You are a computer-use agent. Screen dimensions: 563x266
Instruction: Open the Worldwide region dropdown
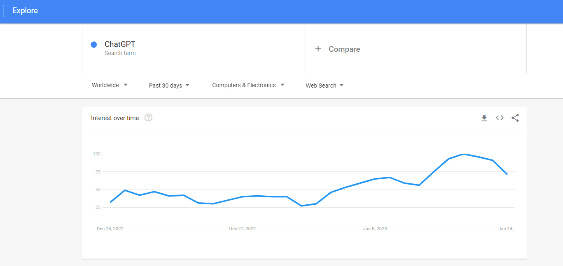(110, 85)
